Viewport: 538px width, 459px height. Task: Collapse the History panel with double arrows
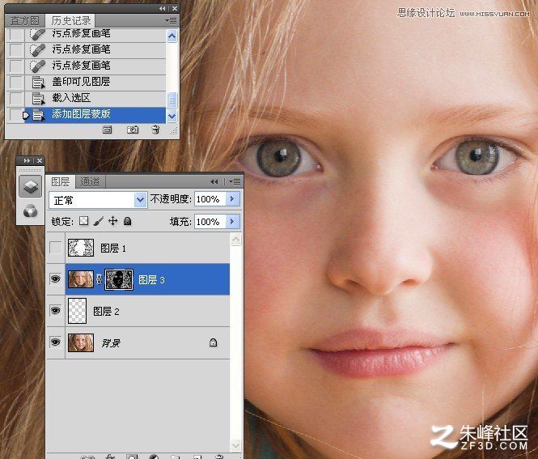163,9
